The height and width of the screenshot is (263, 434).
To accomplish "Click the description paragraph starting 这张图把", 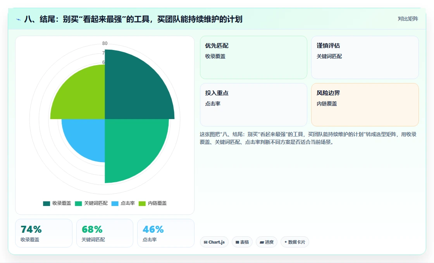I will (308, 138).
